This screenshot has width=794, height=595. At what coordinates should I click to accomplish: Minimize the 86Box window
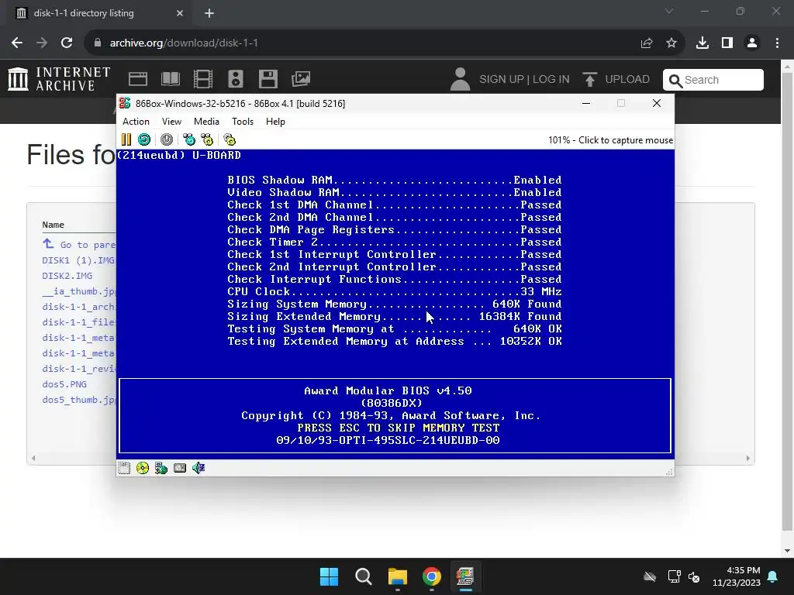coord(586,103)
